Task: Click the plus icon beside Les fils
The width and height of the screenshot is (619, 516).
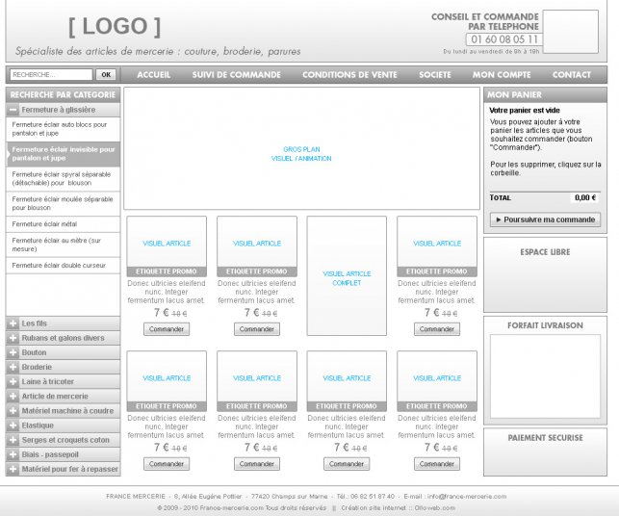Action: 13,323
